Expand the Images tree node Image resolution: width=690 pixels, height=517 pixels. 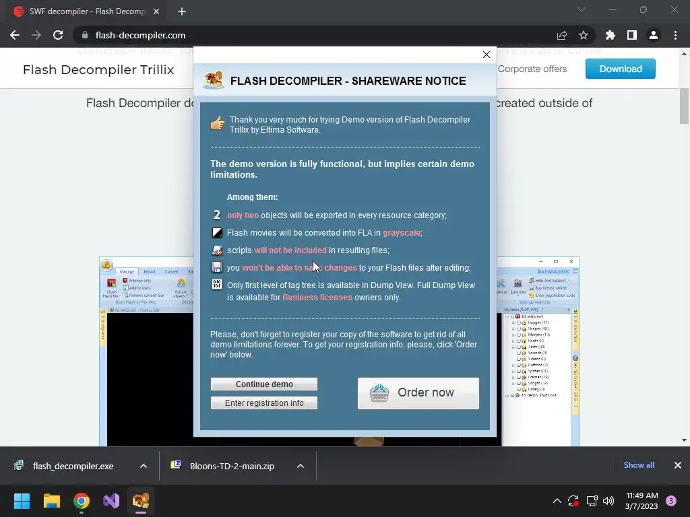pyautogui.click(x=513, y=322)
